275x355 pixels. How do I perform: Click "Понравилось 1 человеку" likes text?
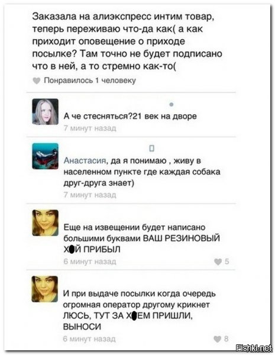point(90,80)
